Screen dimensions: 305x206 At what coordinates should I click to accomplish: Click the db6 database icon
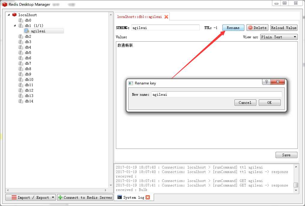21,58
